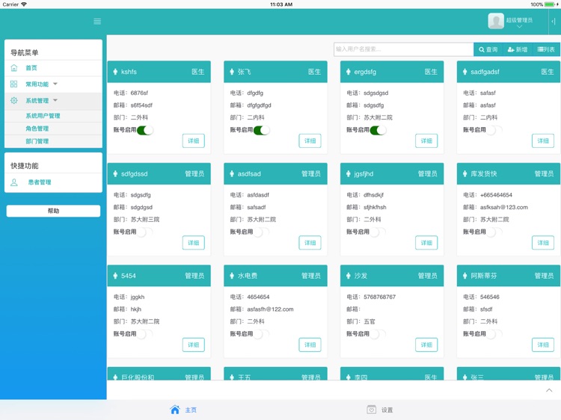
Task: Enable account toggle for 库发货快
Action: [x=494, y=232]
